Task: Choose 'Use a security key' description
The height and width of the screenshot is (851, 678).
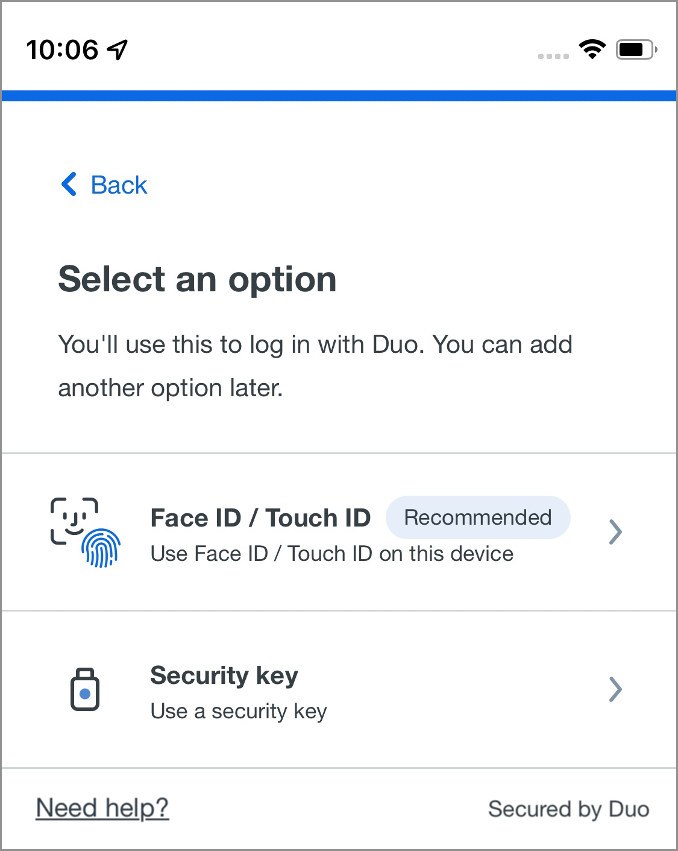Action: (239, 711)
